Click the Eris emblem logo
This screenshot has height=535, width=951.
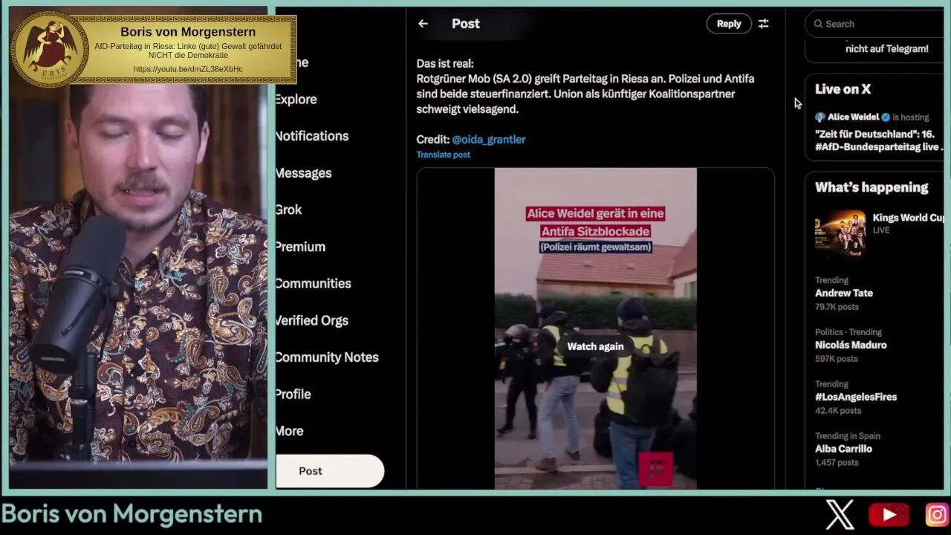point(51,49)
